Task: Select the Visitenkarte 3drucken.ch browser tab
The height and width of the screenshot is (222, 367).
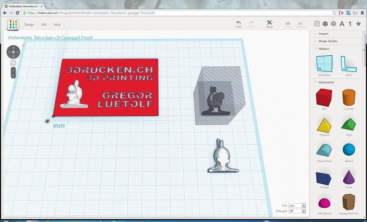Action: (x=23, y=7)
